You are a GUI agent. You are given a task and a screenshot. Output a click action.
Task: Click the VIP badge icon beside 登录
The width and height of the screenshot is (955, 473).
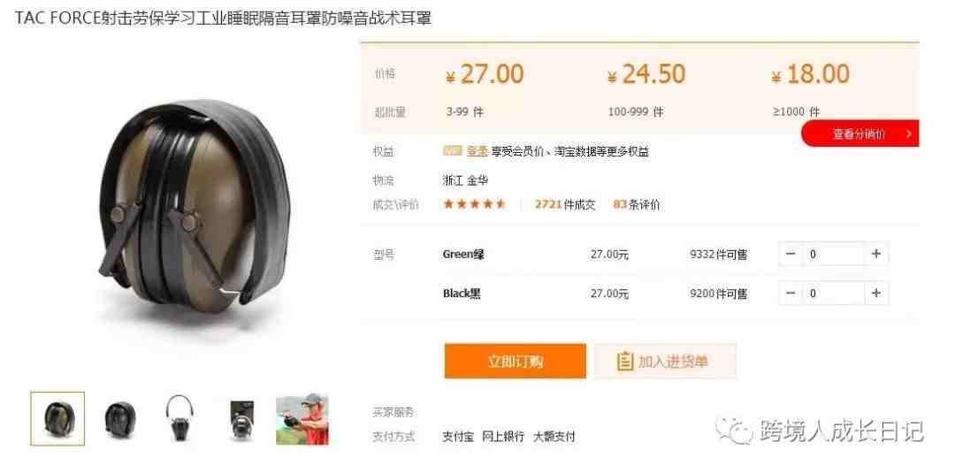[x=453, y=151]
